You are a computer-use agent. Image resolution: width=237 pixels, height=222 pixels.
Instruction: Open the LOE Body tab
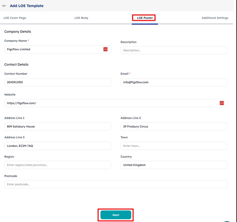tap(81, 18)
